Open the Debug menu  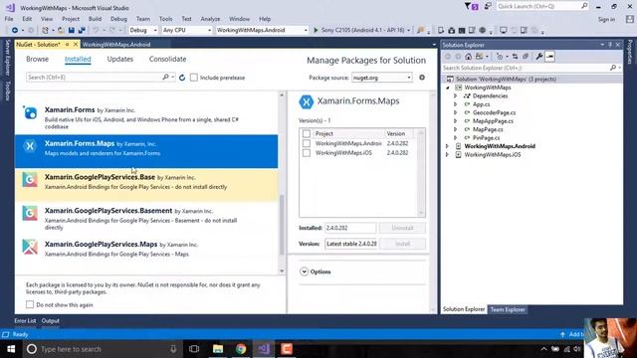point(118,19)
